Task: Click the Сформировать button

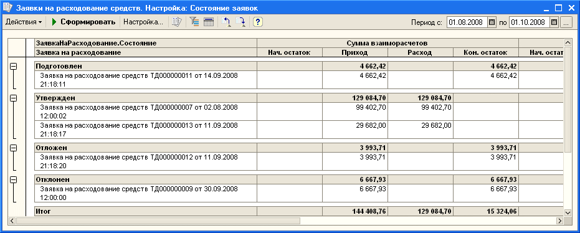Action: coord(83,22)
